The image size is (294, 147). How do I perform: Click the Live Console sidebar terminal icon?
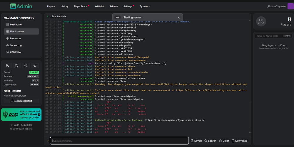click(x=8, y=31)
